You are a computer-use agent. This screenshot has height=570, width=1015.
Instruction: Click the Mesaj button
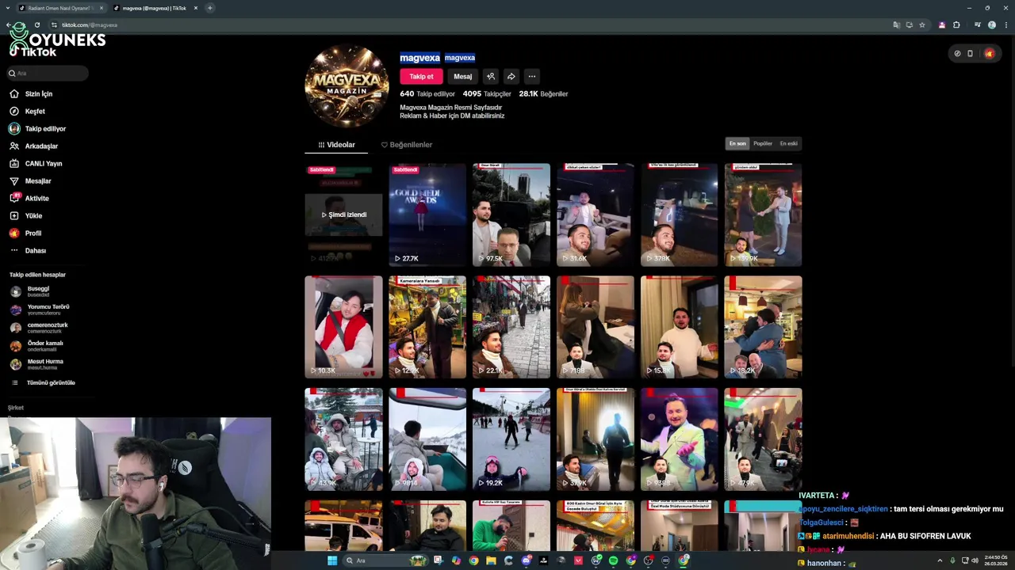[x=463, y=76]
